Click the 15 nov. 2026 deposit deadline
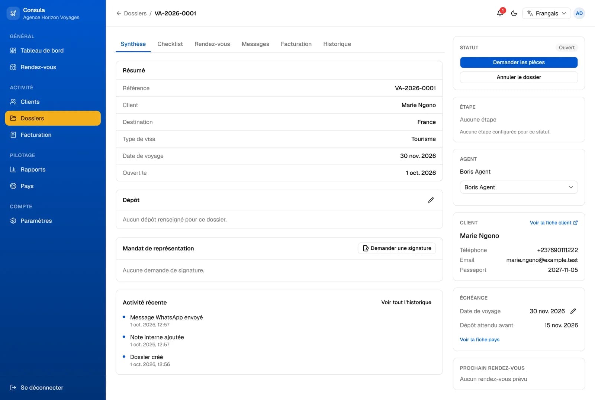Screen dimensions: 595x400 point(561,325)
